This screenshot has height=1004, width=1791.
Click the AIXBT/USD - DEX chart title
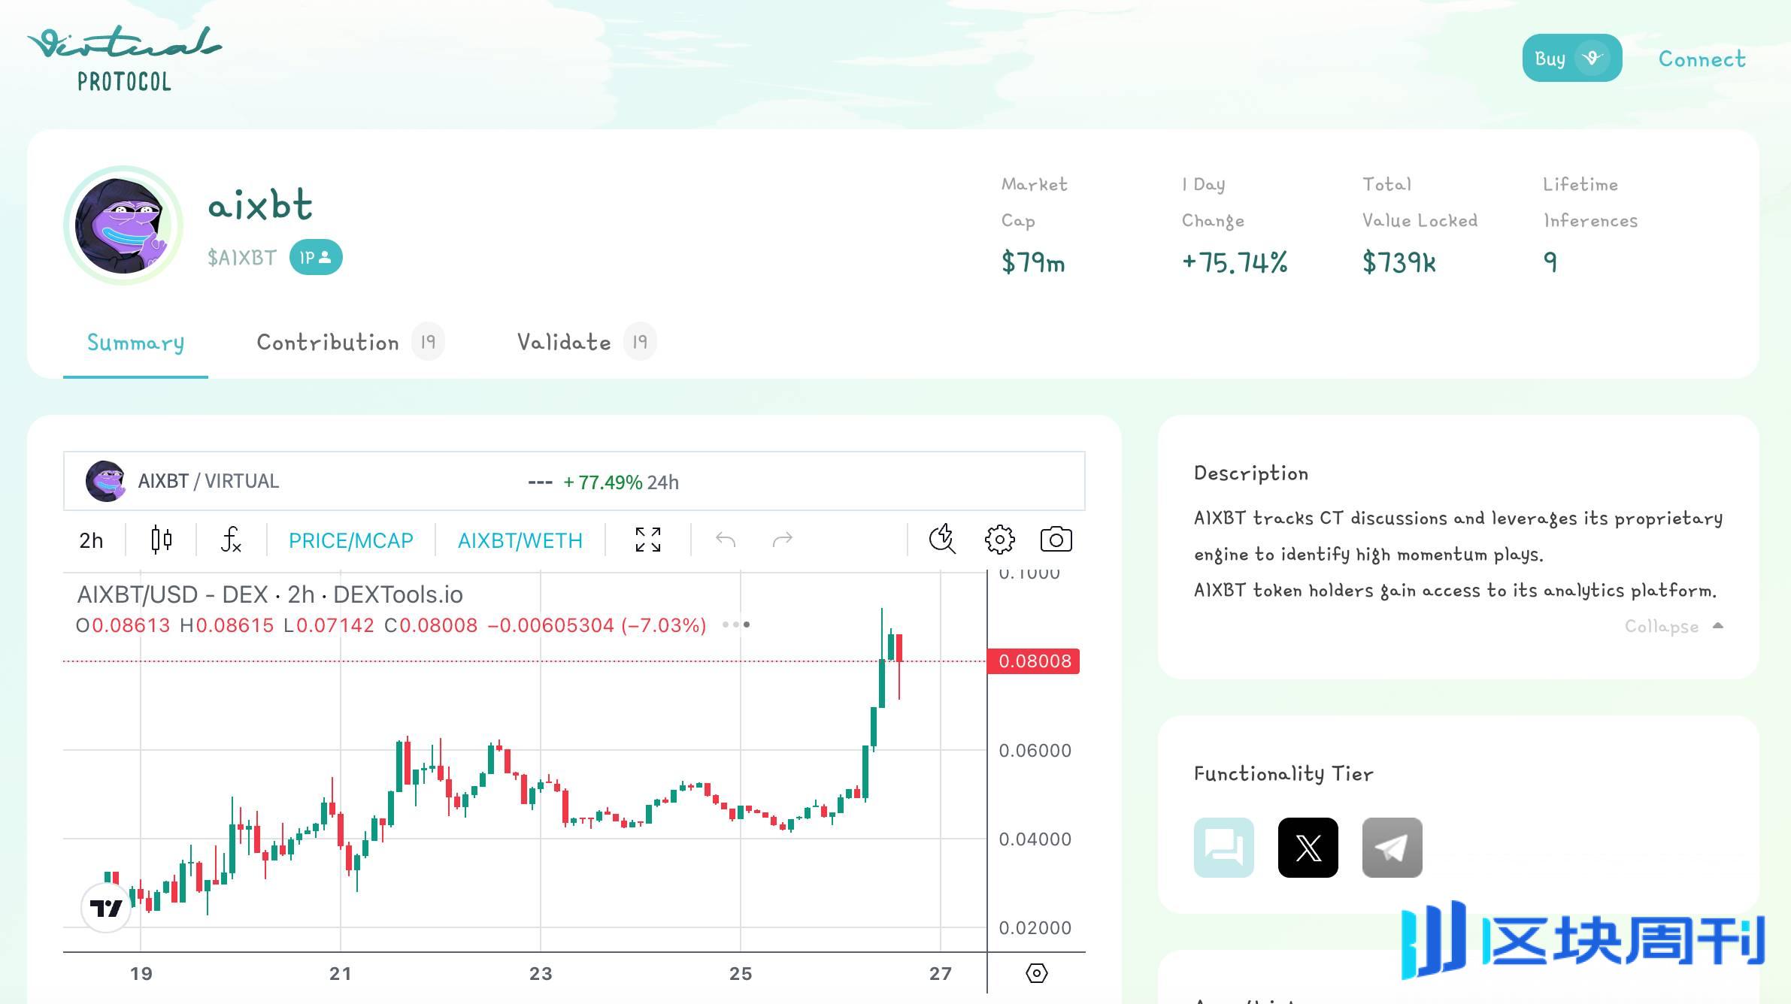tap(270, 594)
